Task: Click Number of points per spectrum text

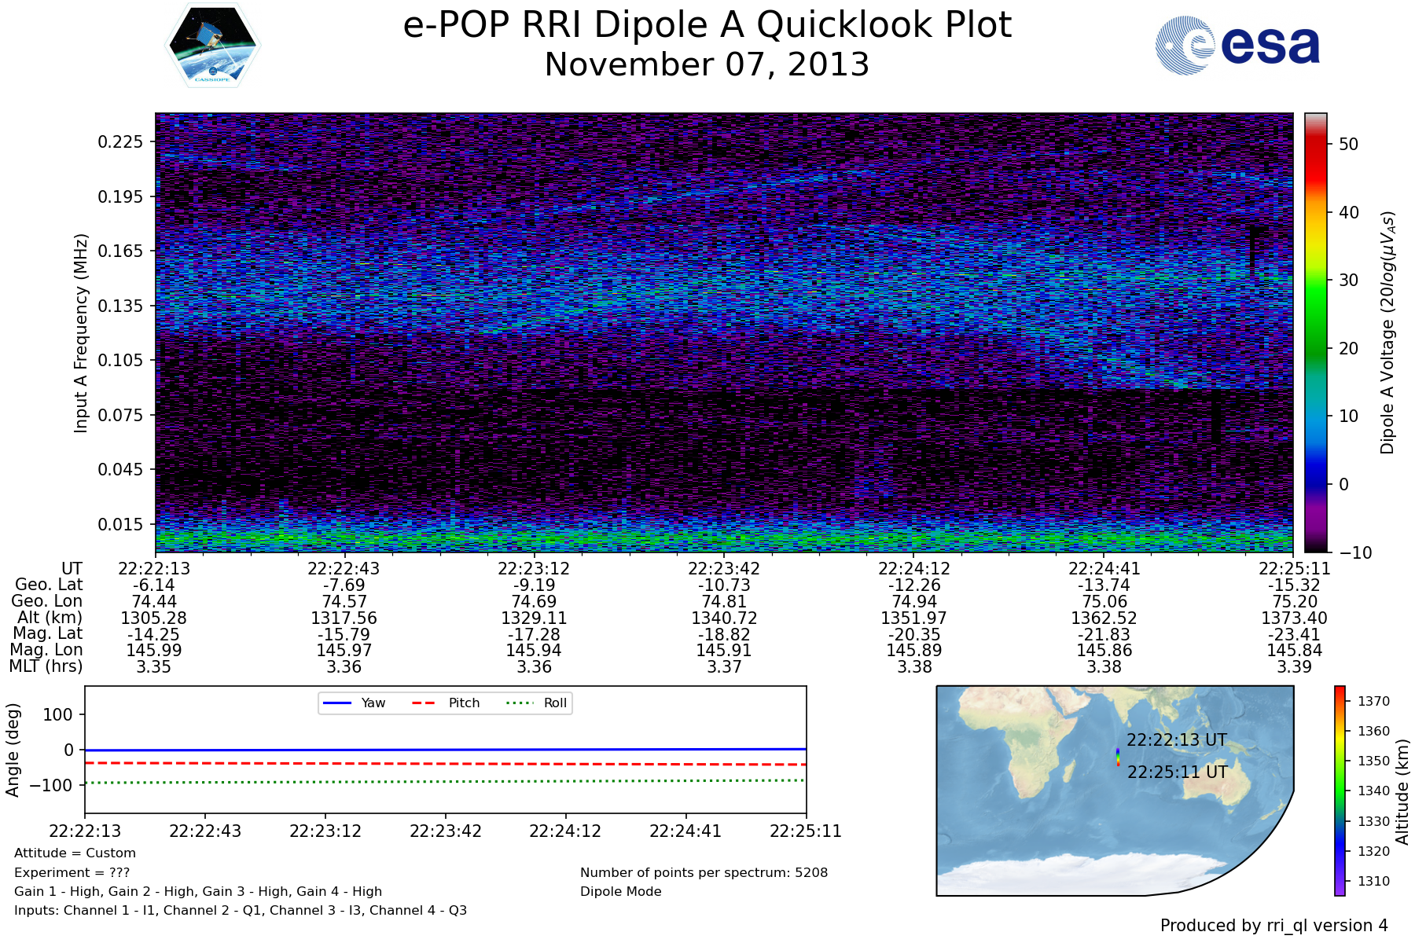Action: (704, 873)
